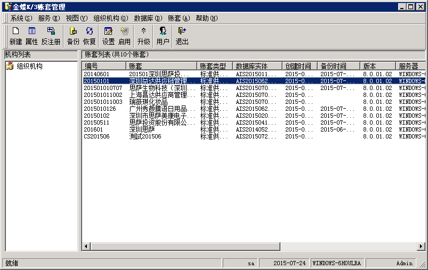428x270 pixels.
Task: Click the horizontal scrollbar left arrow
Action: coord(86,247)
